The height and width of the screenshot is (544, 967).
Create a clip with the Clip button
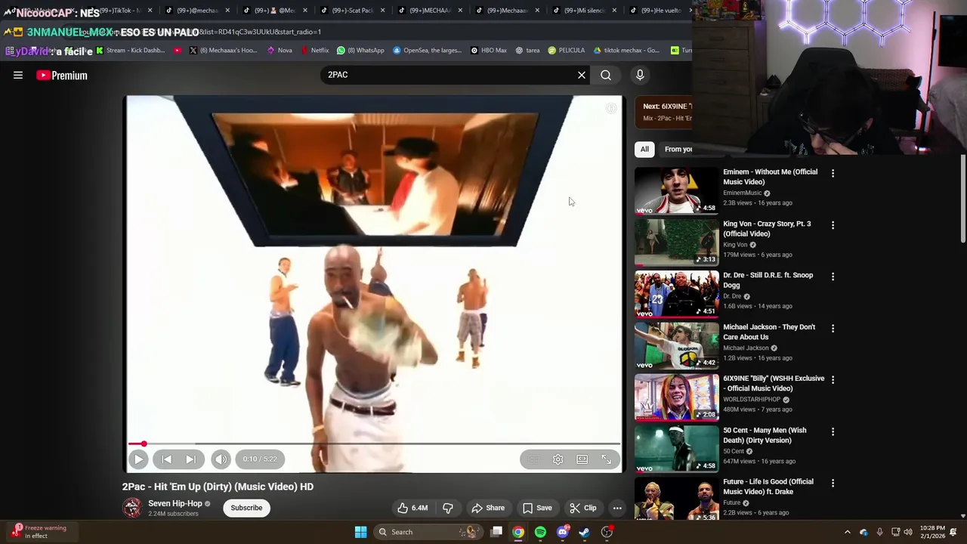(x=582, y=508)
